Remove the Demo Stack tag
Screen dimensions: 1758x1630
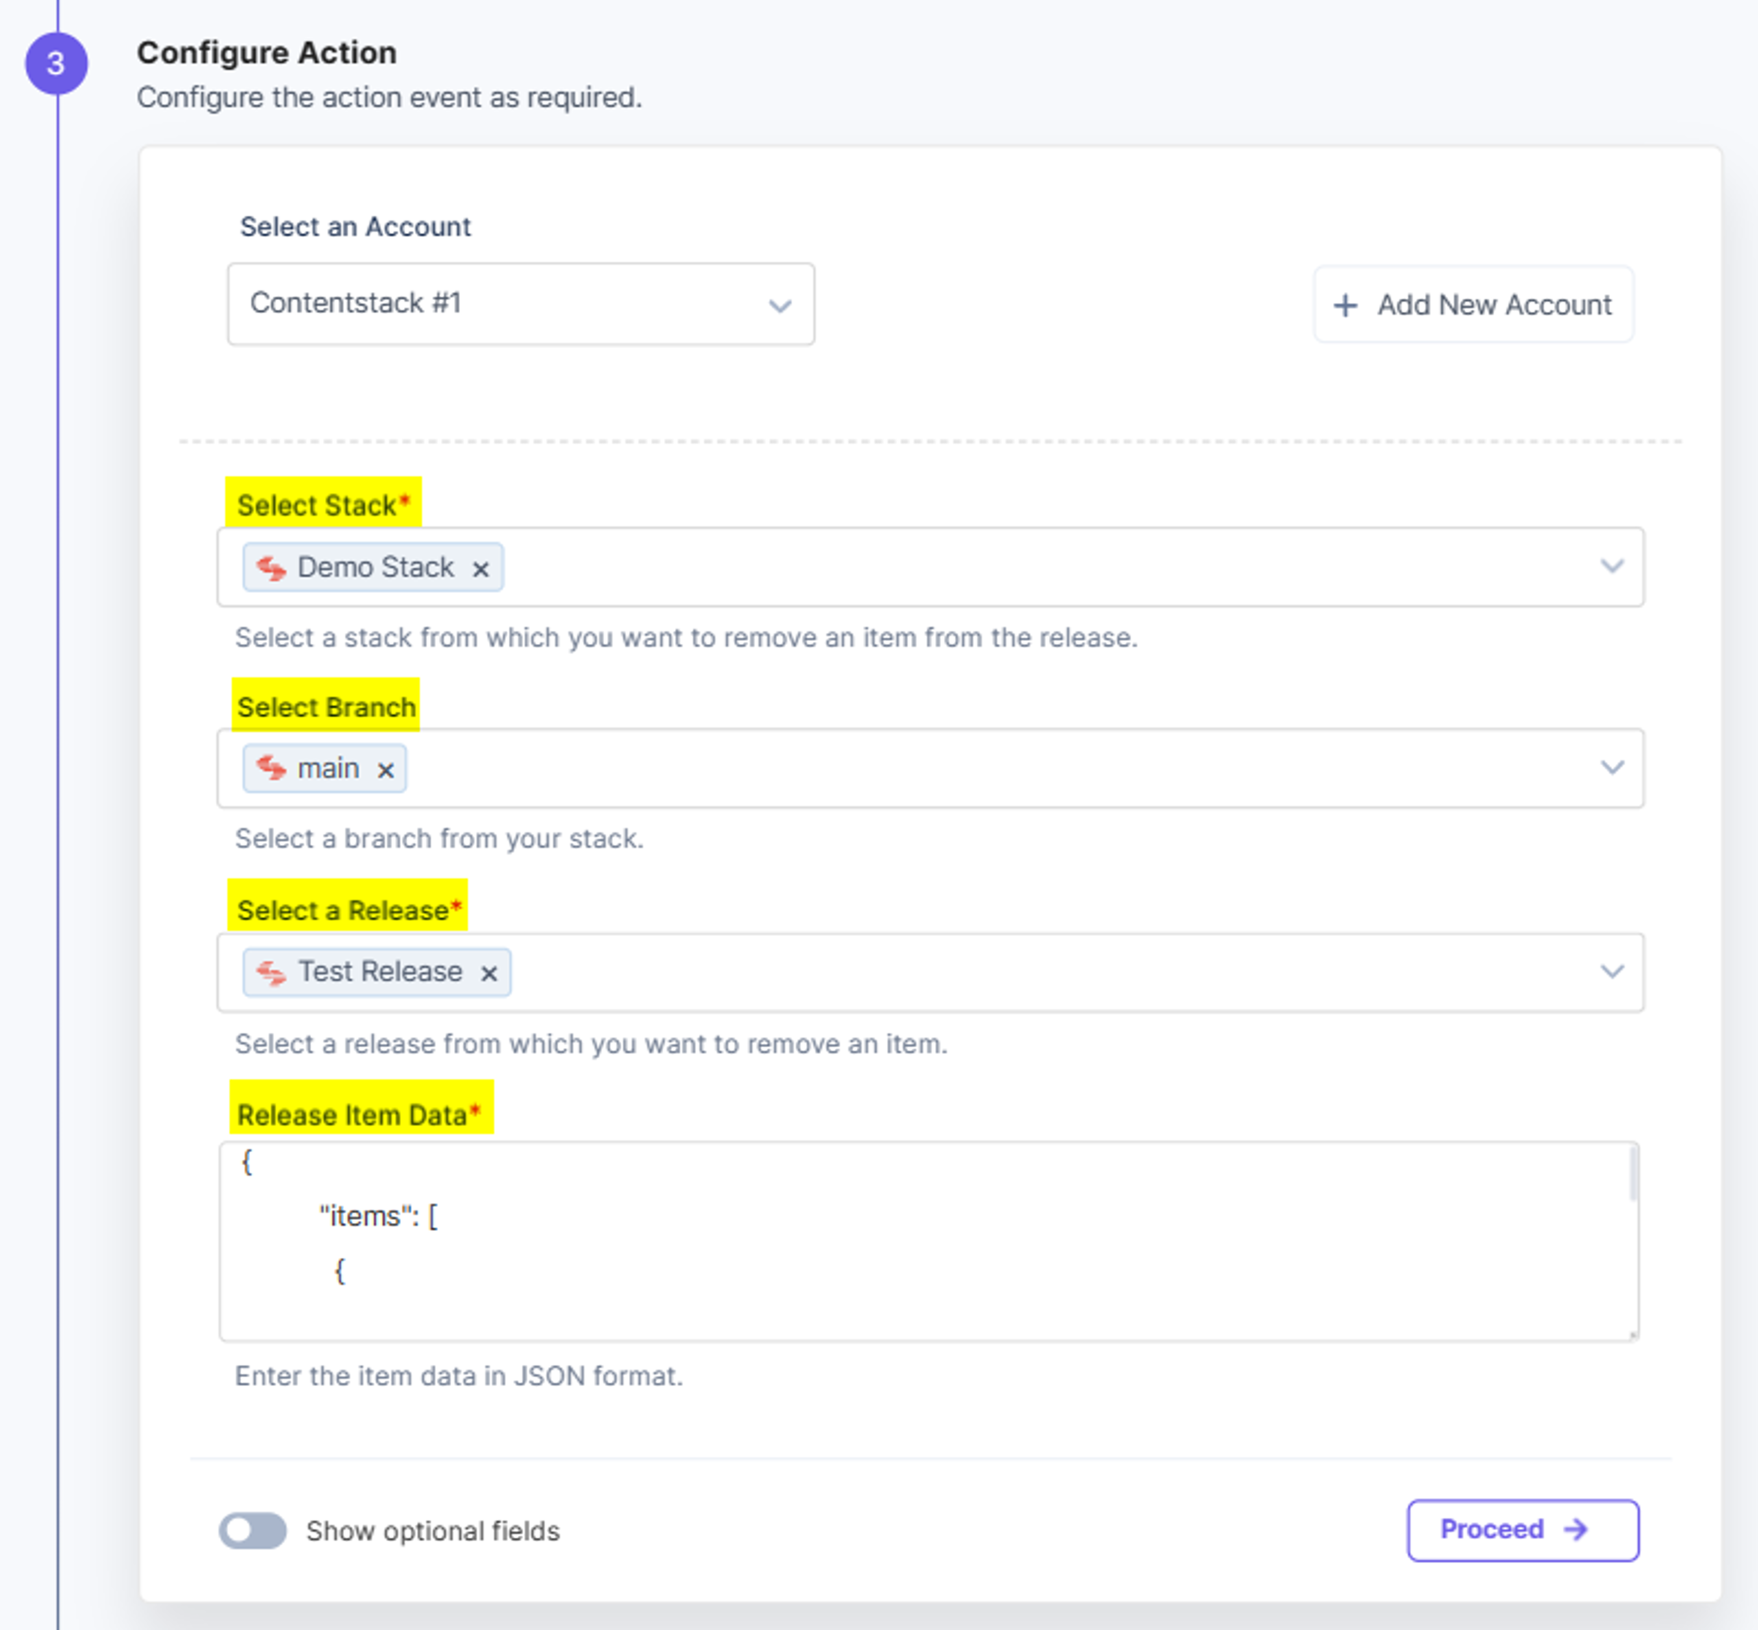480,569
